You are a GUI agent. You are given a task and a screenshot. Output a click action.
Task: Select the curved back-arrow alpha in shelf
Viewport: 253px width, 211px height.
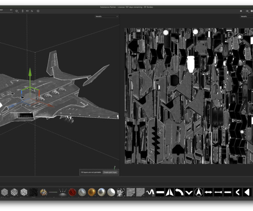(179, 192)
